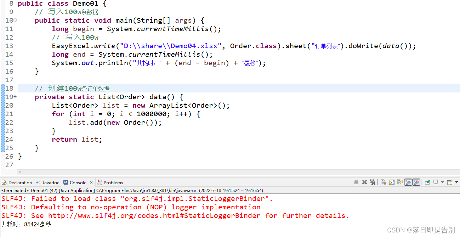Remove all terminated launches with the double-X icon
The image size is (460, 237).
click(373, 182)
